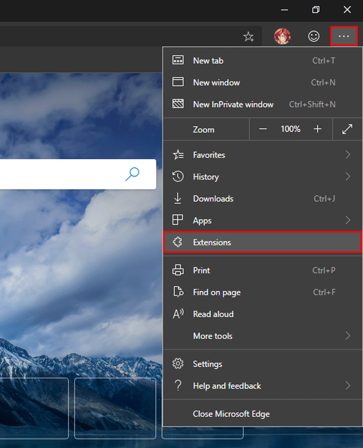This screenshot has width=363, height=448.
Task: Click the 100% zoom value
Action: point(290,129)
